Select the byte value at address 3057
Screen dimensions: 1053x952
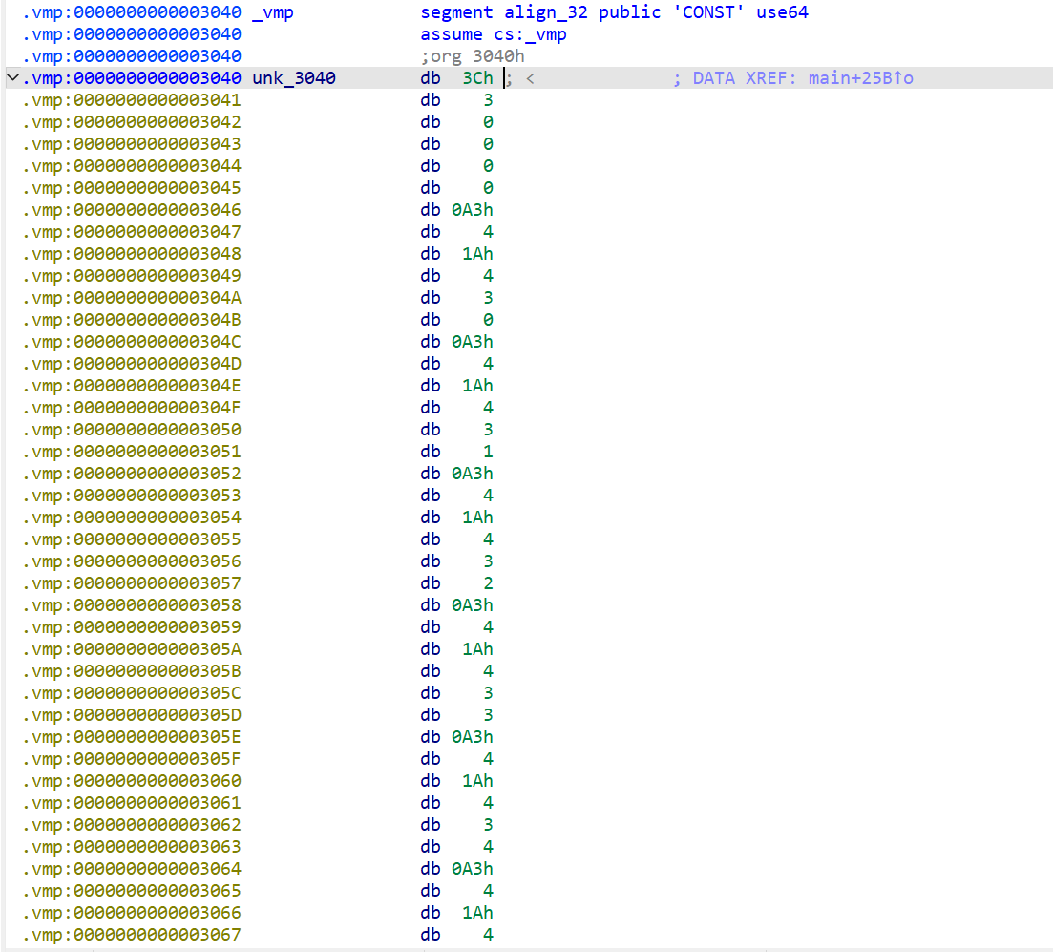[488, 583]
